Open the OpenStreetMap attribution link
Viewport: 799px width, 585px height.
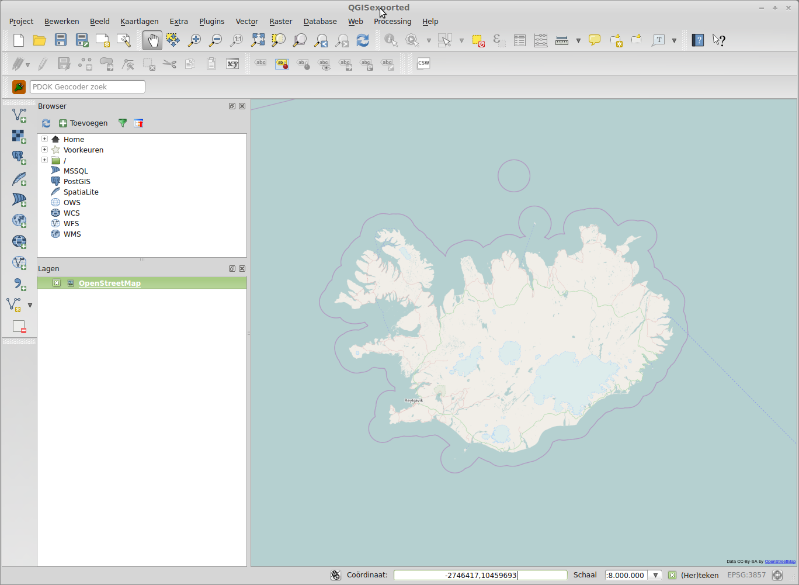coord(780,562)
